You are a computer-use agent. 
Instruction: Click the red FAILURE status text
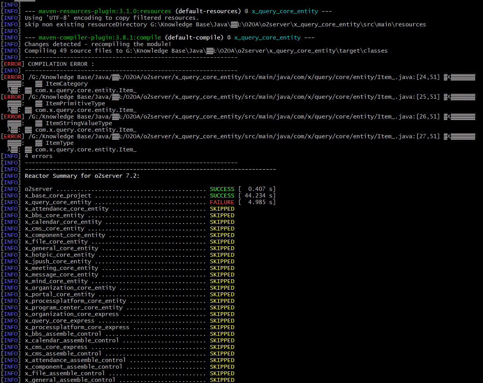pos(222,202)
